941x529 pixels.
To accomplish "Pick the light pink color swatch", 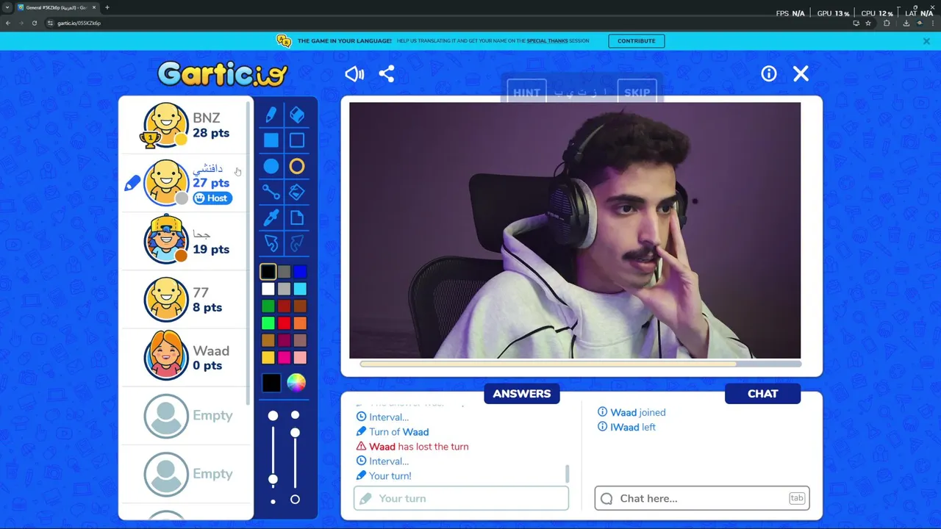I will coord(300,358).
